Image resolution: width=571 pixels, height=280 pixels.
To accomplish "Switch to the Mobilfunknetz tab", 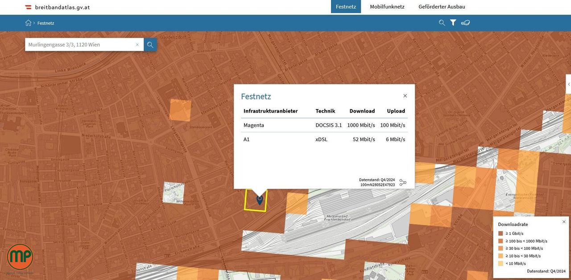I will point(387,7).
